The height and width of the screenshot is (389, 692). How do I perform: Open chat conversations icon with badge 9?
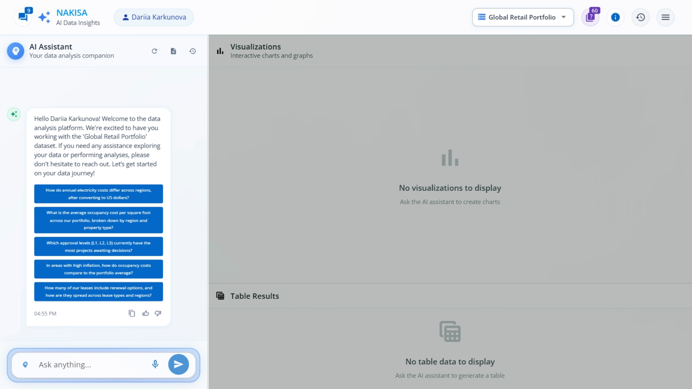pyautogui.click(x=23, y=17)
